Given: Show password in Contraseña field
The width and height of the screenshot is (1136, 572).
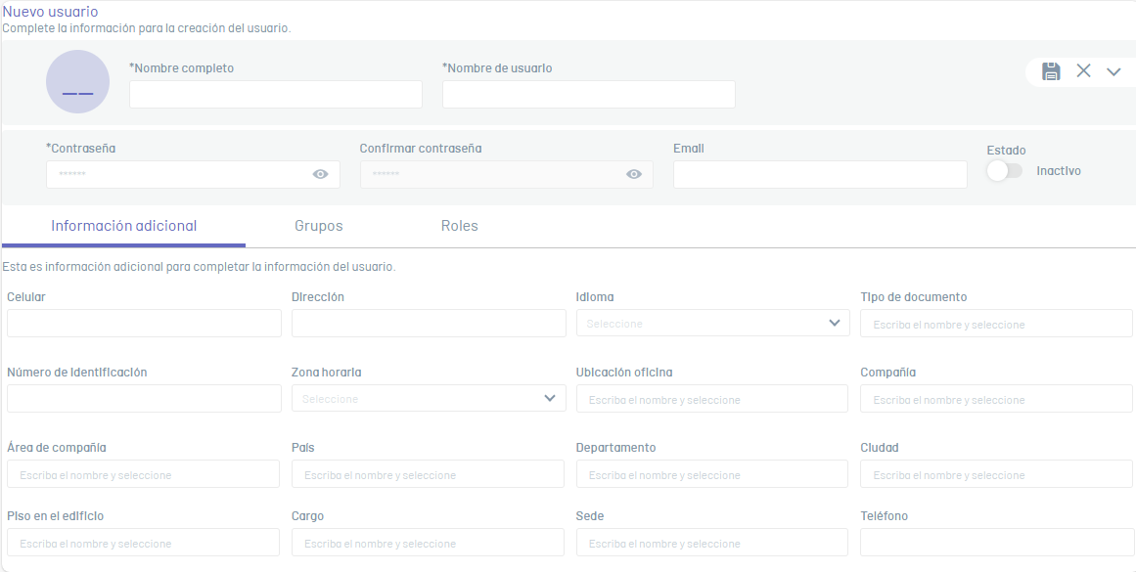Looking at the screenshot, I should pos(320,174).
